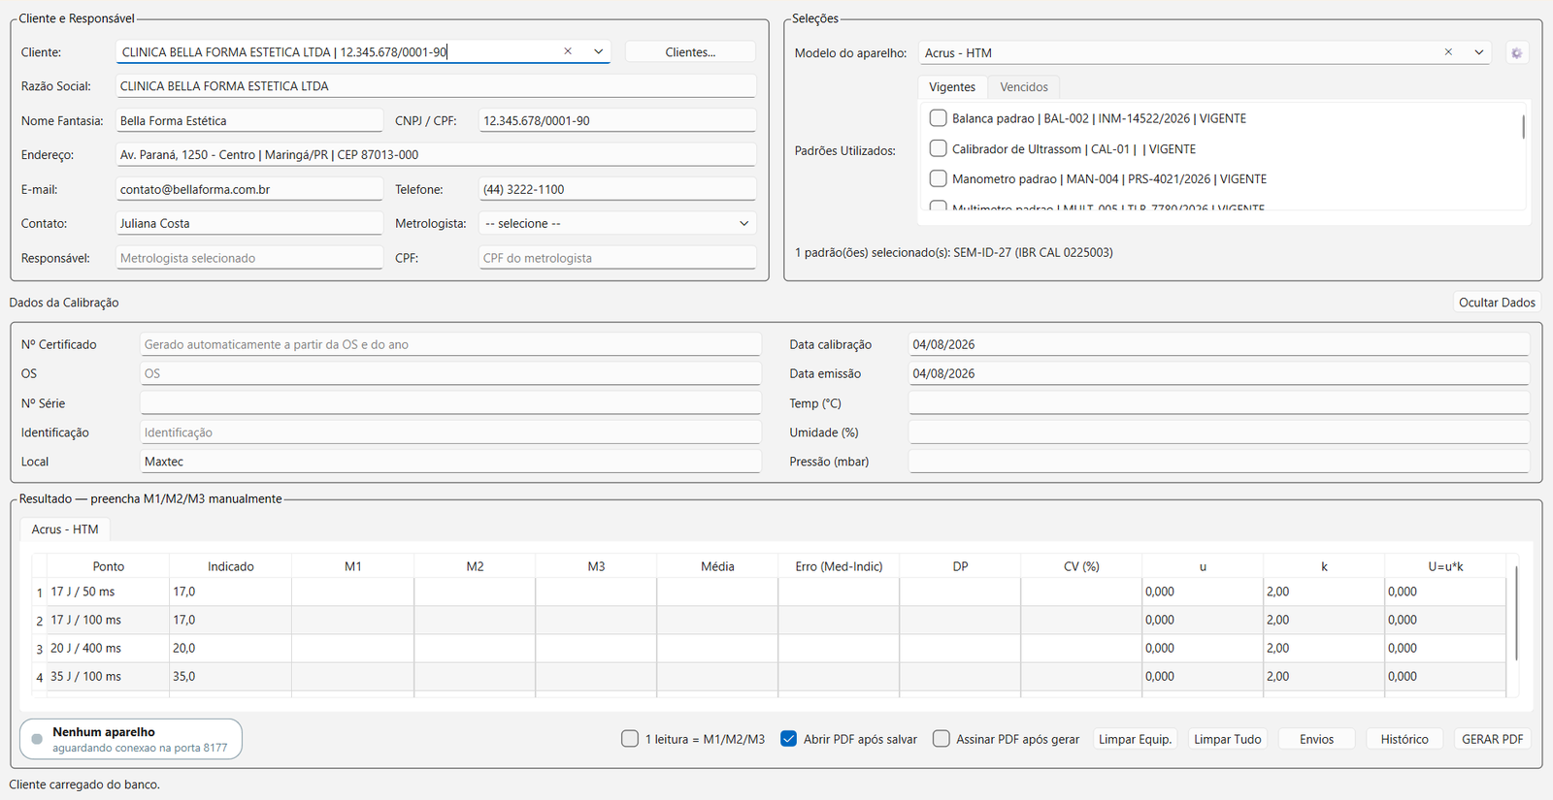Select the 20 J / 400 ms point cell
Image resolution: width=1553 pixels, height=800 pixels.
108,648
